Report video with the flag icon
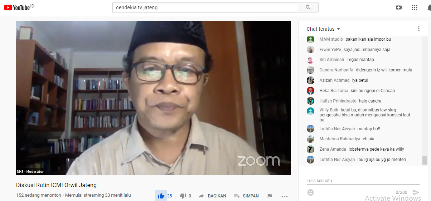This screenshot has height=201, width=431. tap(270, 196)
